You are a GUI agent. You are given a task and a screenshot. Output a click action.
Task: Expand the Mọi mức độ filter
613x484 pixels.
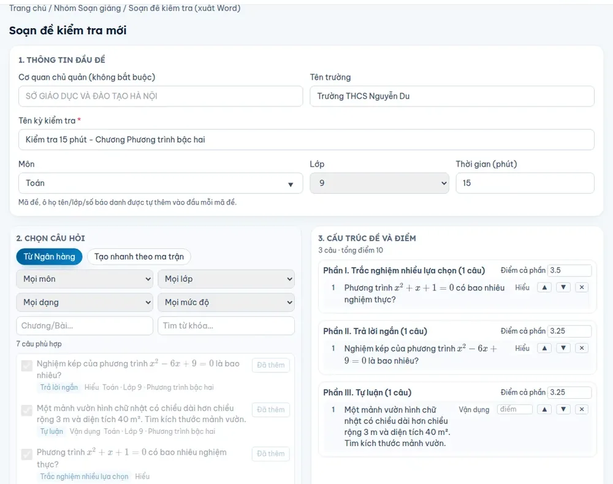pyautogui.click(x=226, y=303)
